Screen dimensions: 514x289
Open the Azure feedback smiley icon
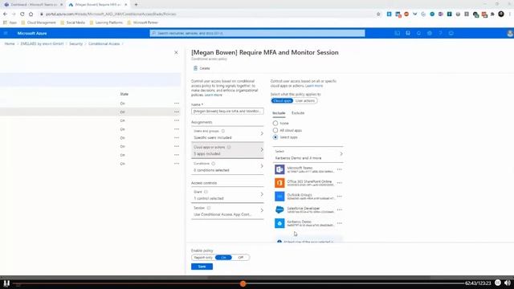[x=451, y=33]
